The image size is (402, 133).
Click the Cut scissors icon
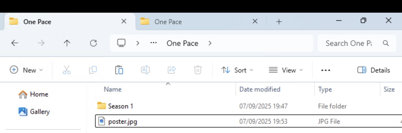tap(66, 70)
